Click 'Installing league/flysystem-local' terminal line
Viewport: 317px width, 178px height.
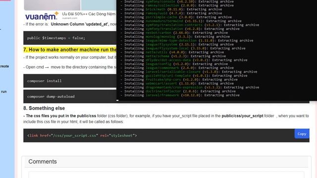point(183,48)
